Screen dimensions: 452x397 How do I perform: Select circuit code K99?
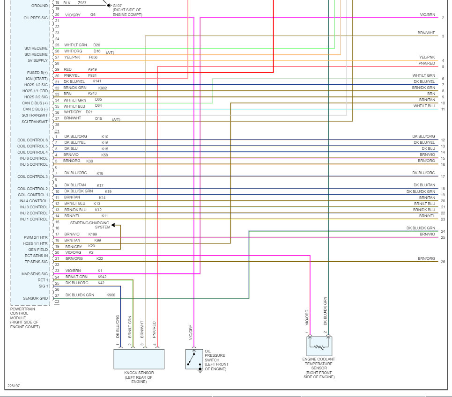tap(97, 240)
